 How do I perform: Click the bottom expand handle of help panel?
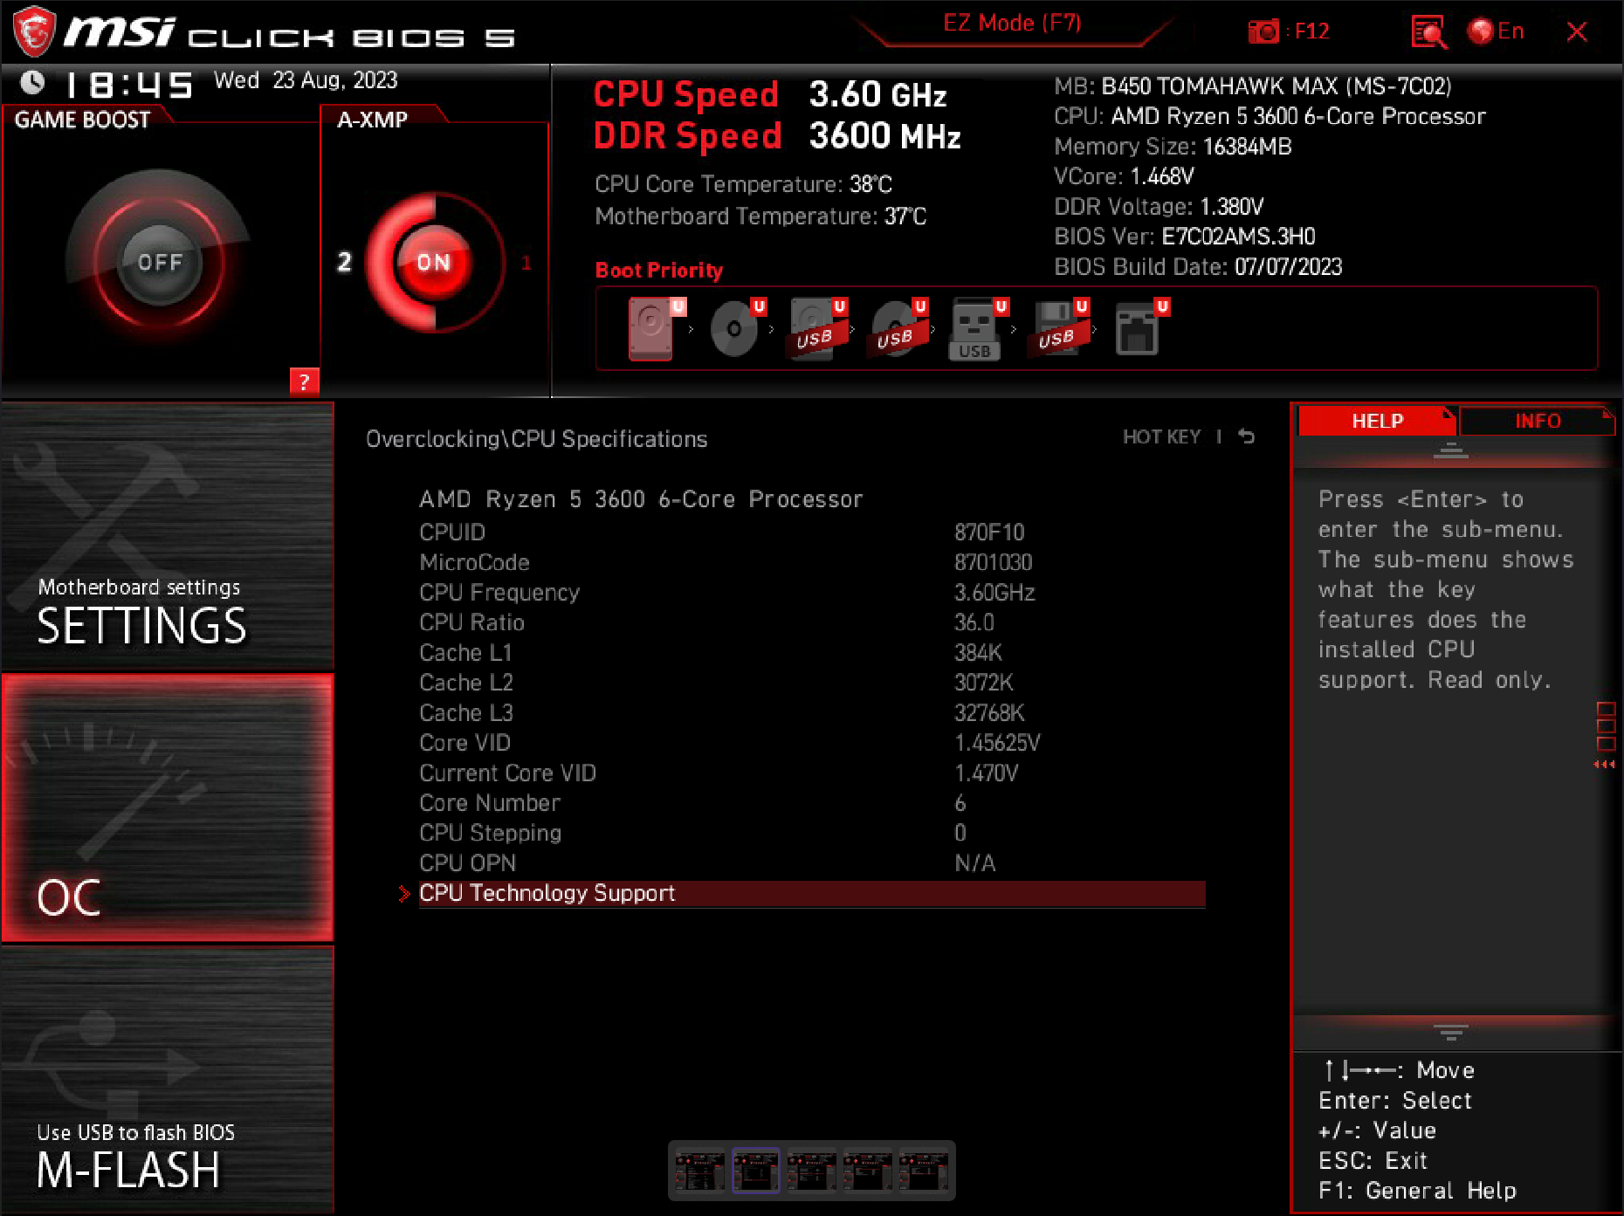(x=1451, y=1034)
